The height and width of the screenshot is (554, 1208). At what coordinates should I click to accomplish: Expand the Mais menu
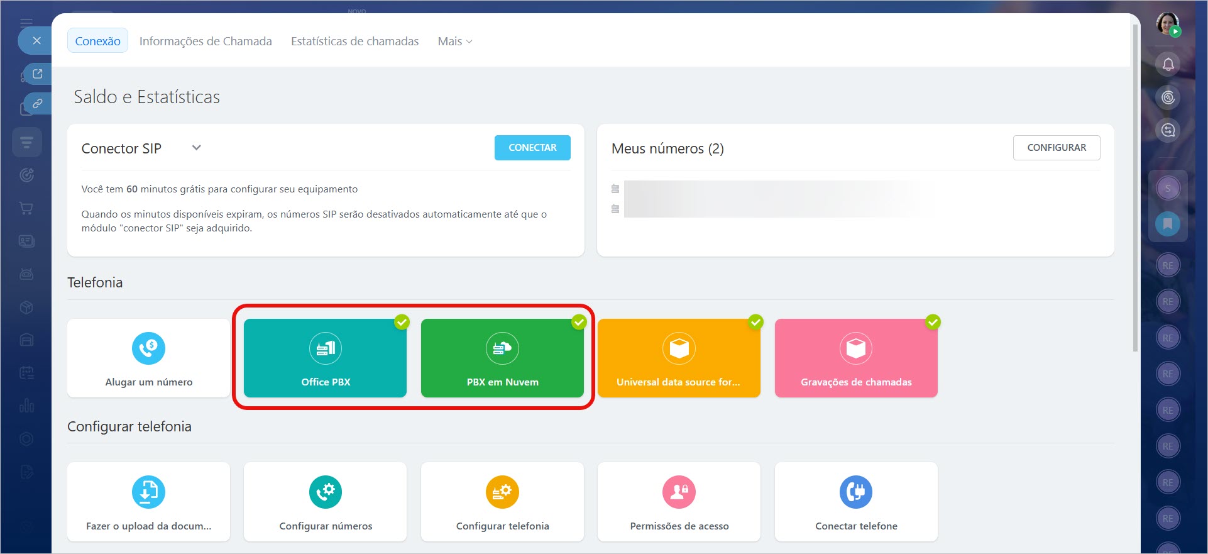click(454, 42)
